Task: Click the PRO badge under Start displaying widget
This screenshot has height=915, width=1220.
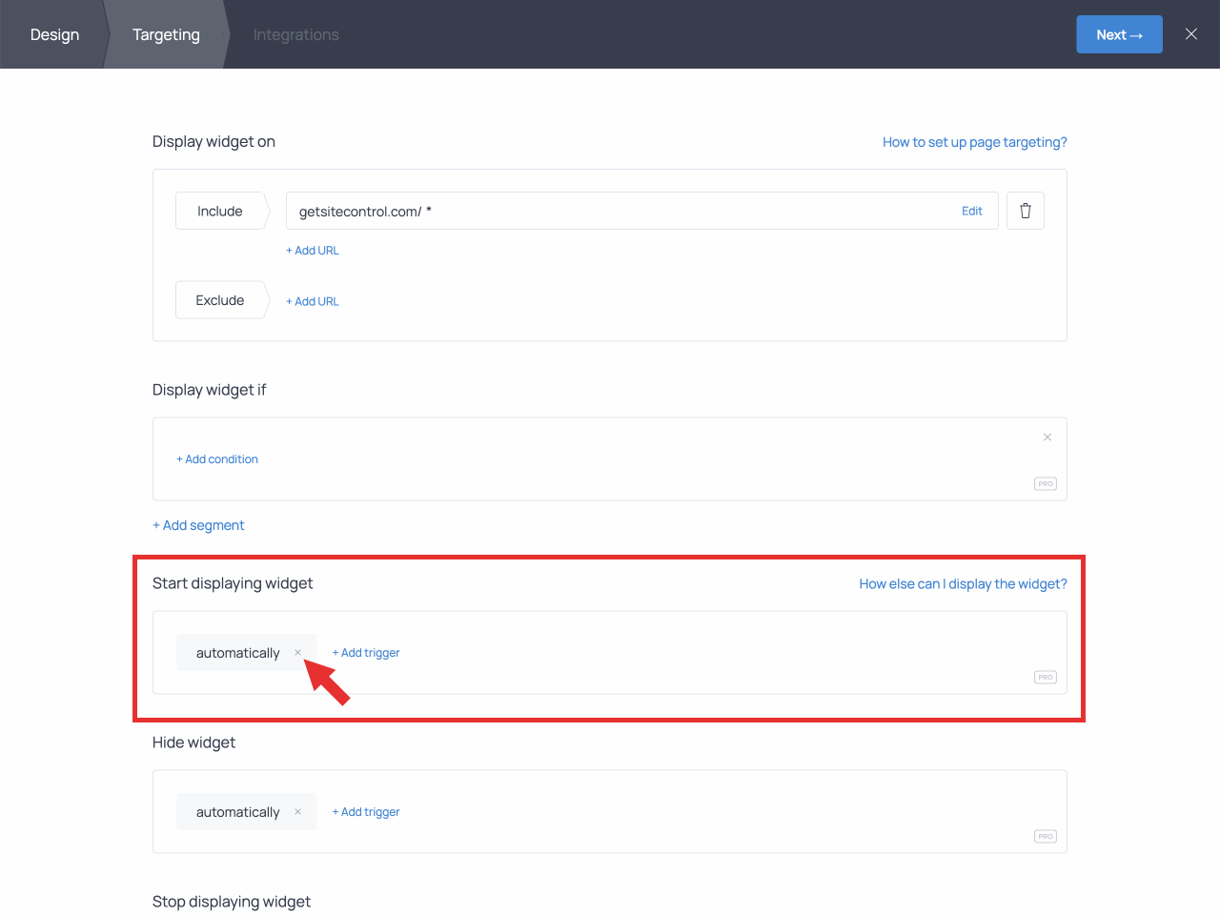Action: coord(1045,677)
